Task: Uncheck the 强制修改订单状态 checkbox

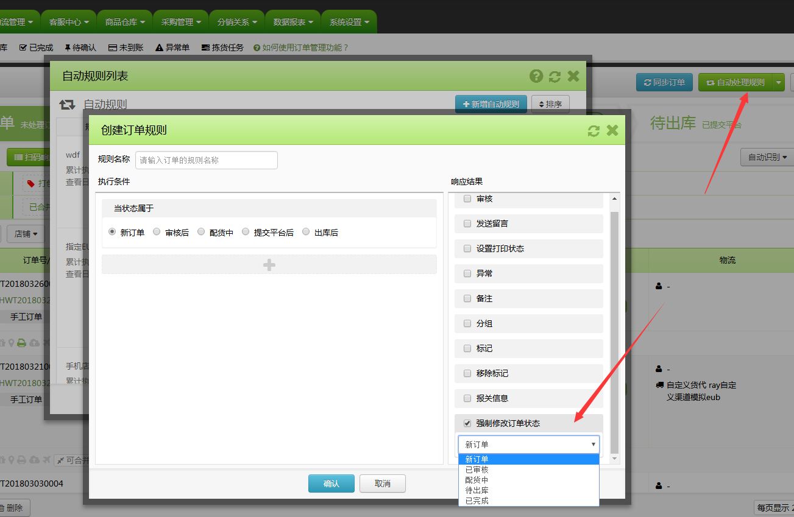Action: pyautogui.click(x=467, y=423)
